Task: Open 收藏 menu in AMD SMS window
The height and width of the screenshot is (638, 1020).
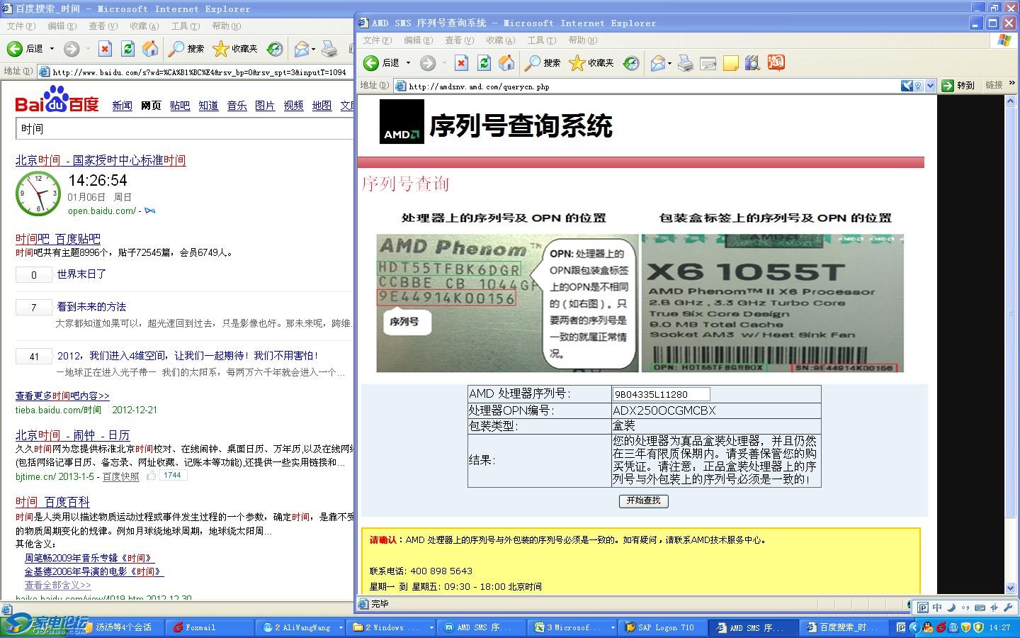Action: click(499, 40)
